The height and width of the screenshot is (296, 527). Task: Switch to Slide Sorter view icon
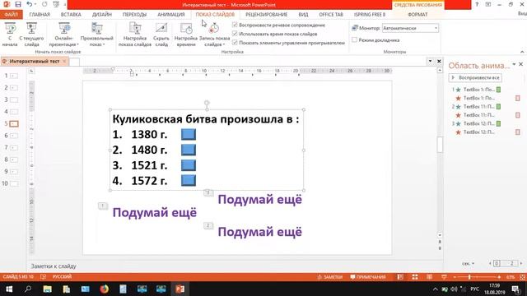pyautogui.click(x=415, y=277)
